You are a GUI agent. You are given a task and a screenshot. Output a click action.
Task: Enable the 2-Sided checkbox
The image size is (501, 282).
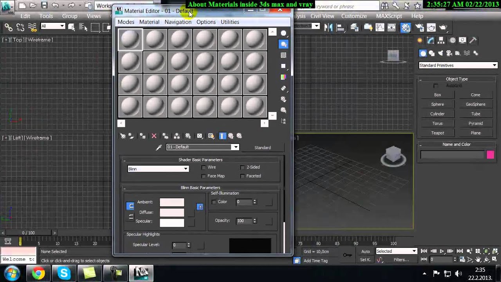[243, 167]
